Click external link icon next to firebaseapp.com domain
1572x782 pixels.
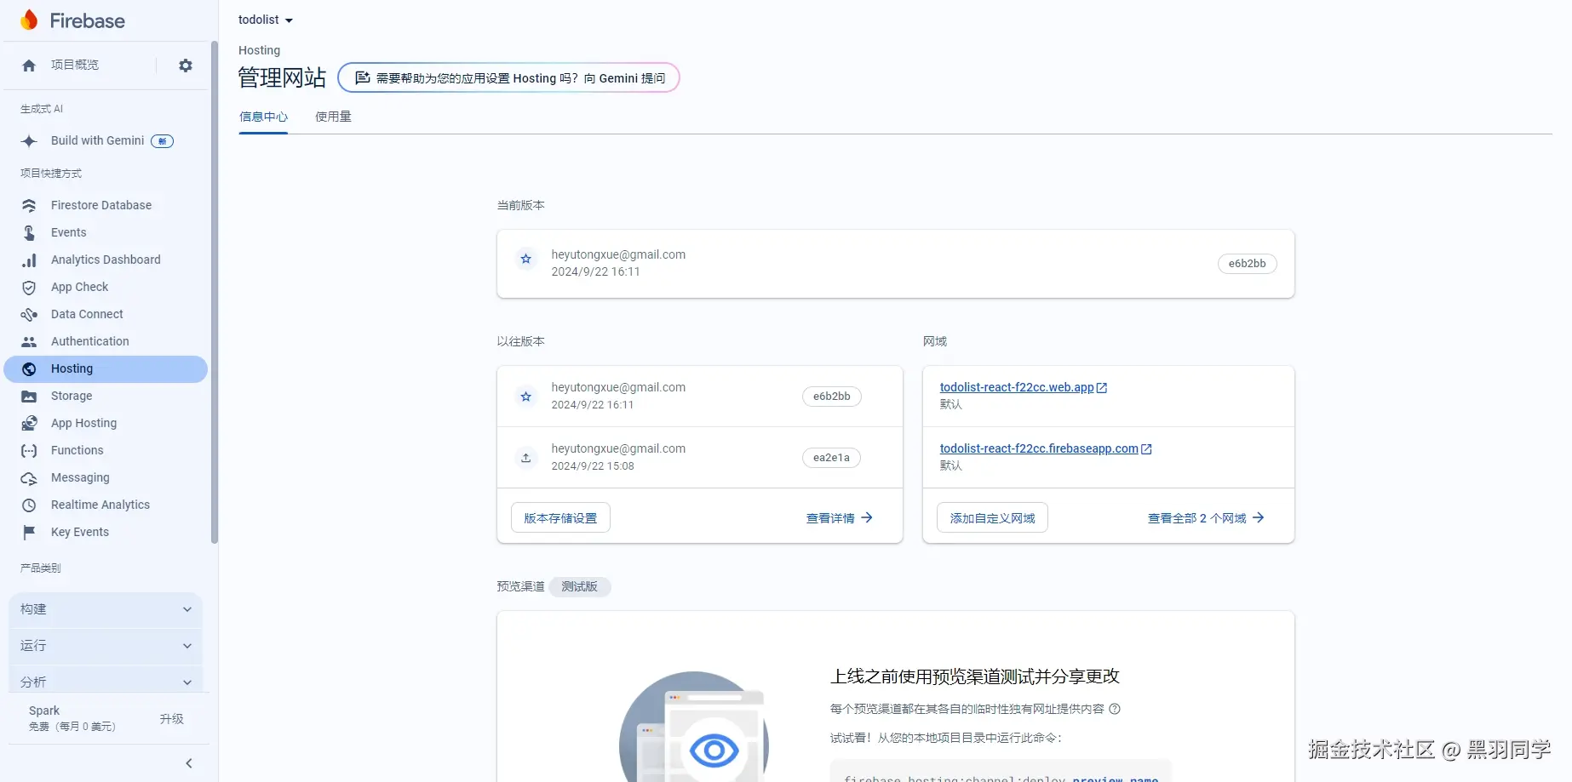(1146, 449)
